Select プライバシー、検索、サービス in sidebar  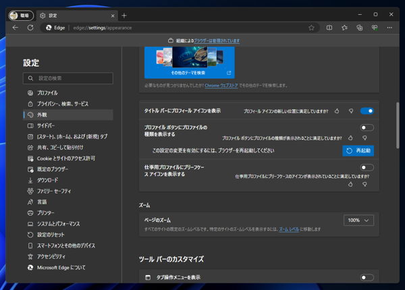(62, 104)
